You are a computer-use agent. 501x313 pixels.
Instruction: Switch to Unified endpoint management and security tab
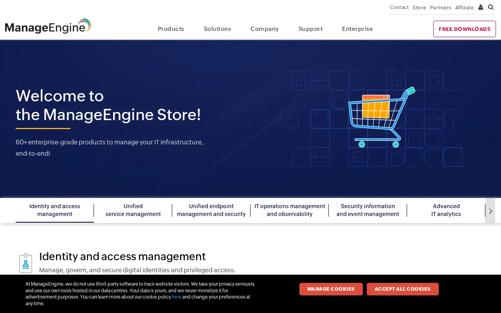click(x=211, y=210)
